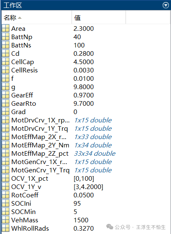The height and width of the screenshot is (234, 171).
Task: Select the MotEffMap_2X_r... variable name
Action: point(39,137)
